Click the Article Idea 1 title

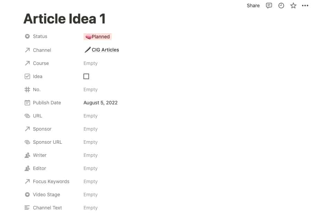coord(64,19)
